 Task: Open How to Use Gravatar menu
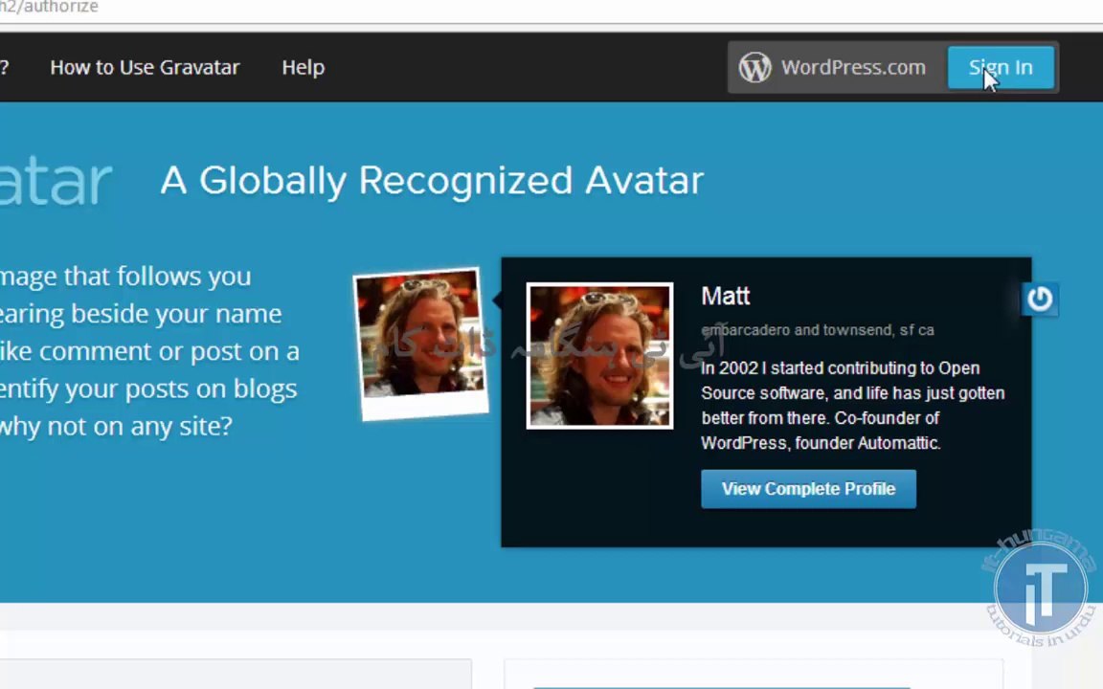pos(145,68)
